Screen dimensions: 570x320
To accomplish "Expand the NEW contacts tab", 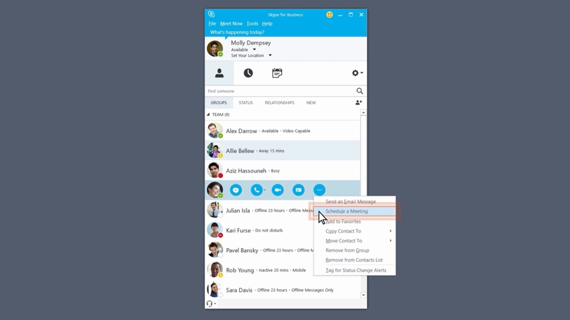I will click(311, 102).
